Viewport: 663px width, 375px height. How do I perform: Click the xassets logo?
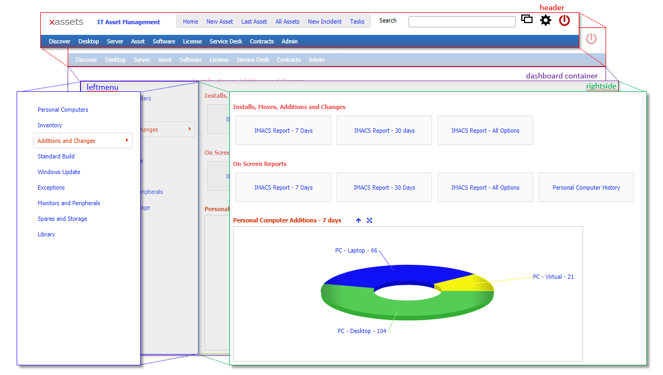(65, 22)
